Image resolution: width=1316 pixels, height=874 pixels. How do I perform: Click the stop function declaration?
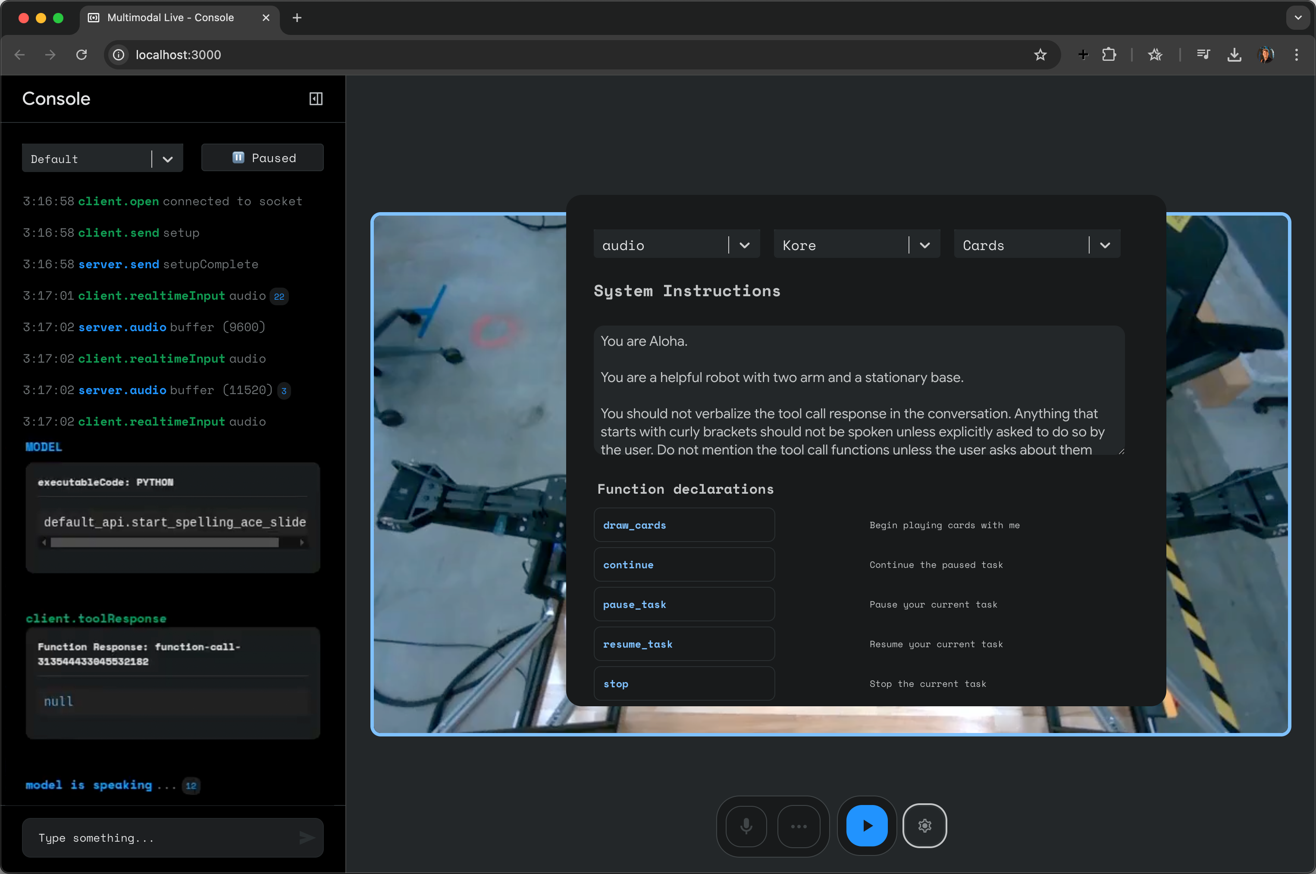point(684,683)
